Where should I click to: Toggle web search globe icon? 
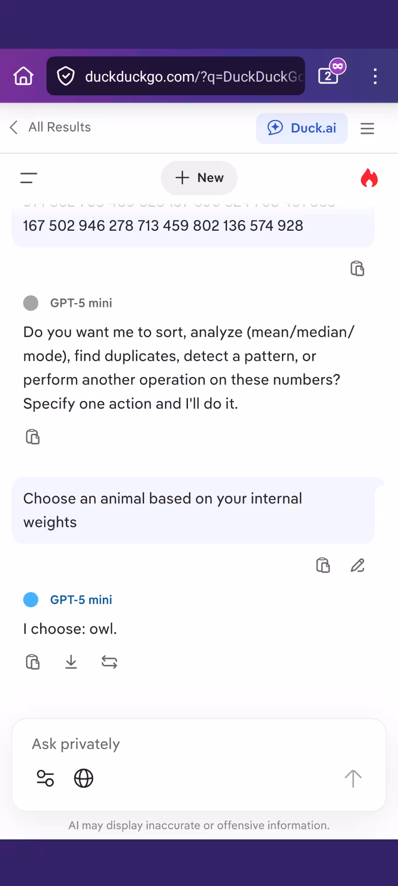(x=84, y=778)
